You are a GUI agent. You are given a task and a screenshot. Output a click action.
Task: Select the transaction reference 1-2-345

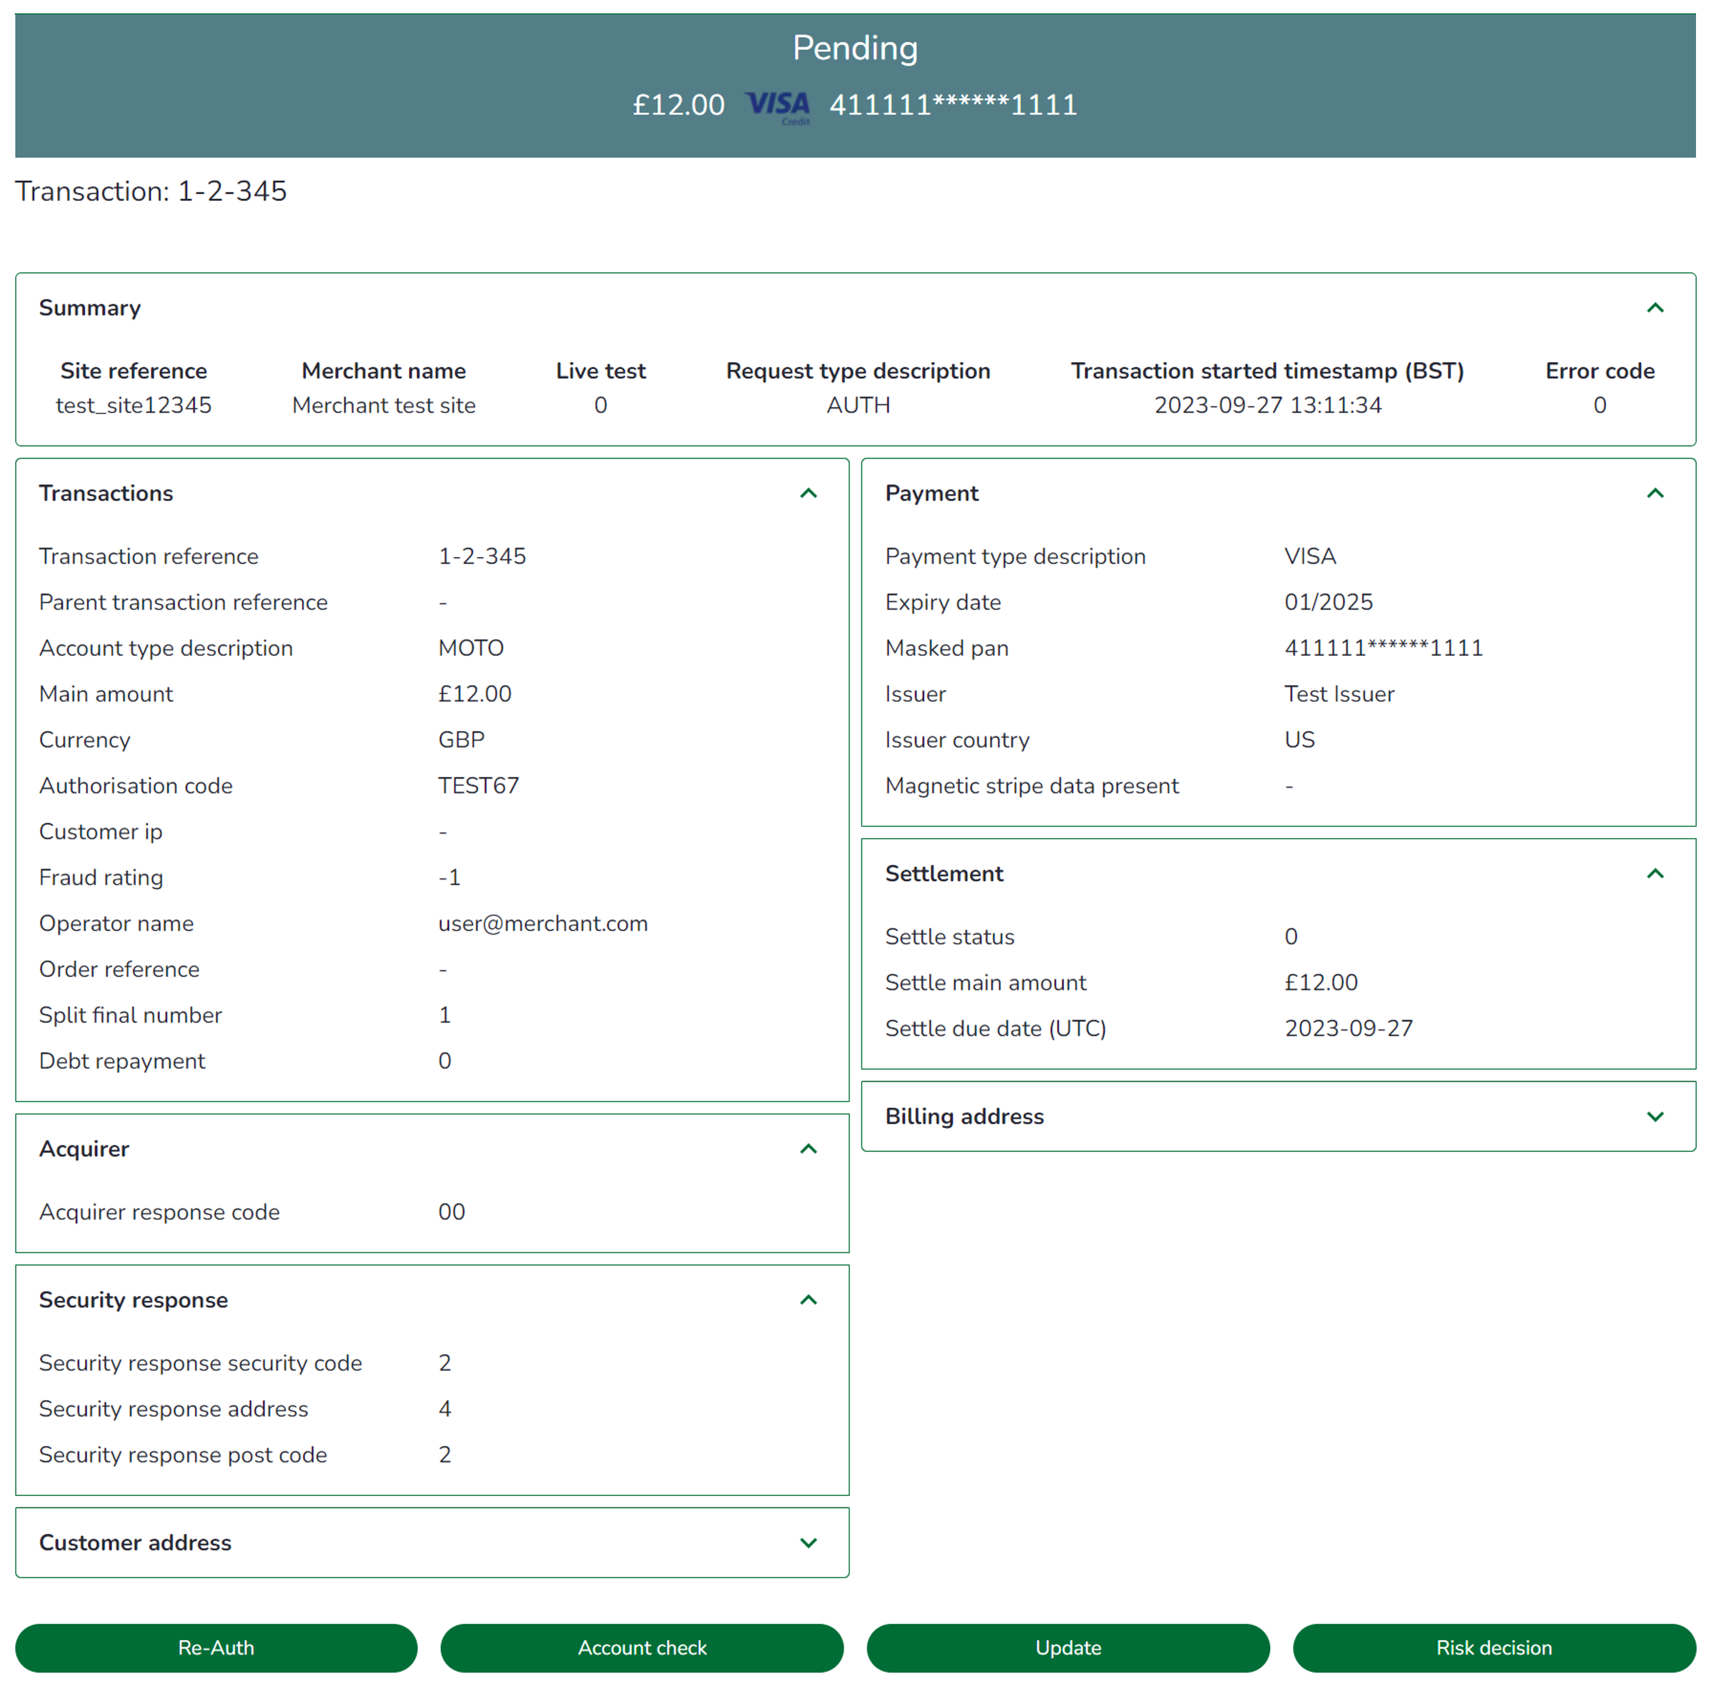click(x=483, y=556)
